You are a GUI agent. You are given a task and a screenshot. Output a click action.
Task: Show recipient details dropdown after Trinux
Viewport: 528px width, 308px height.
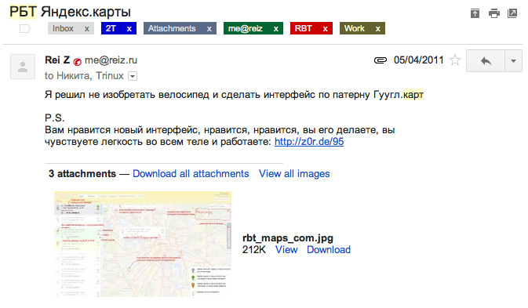pos(133,76)
